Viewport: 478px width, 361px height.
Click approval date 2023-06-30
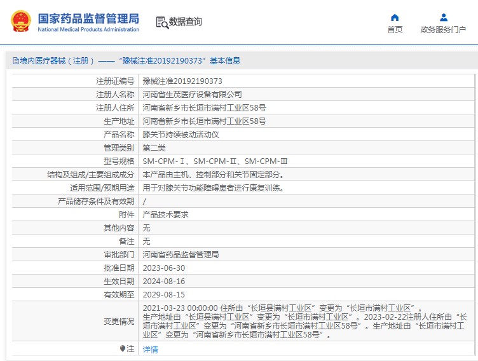[164, 268]
